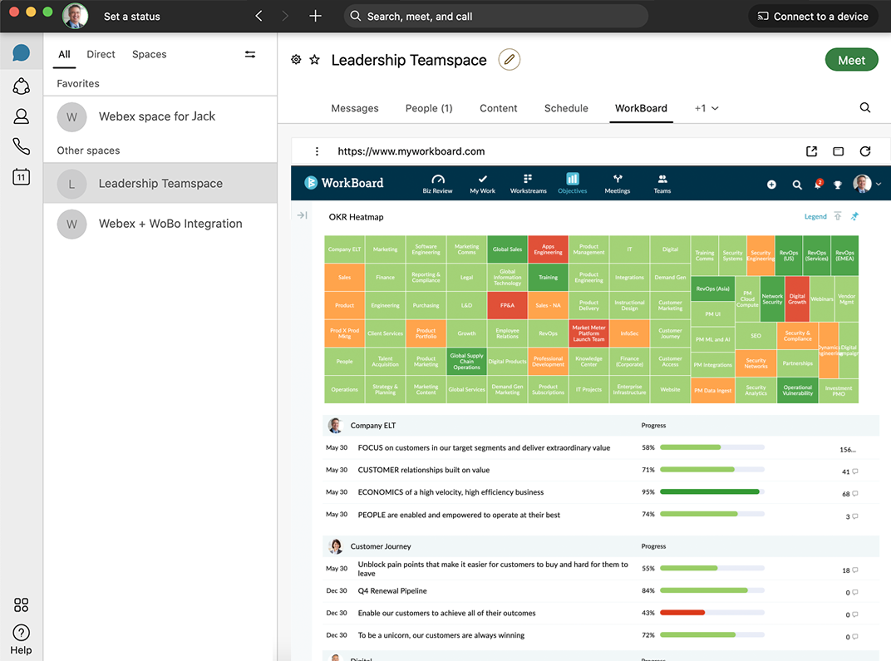Expand the +1 more tabs dropdown
The image size is (891, 661).
click(706, 108)
